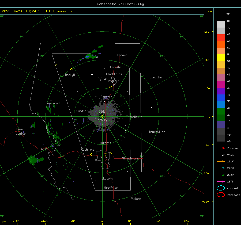This screenshot has width=241, height=225.
Task: Click the dBZ legend heading
Action: point(227,14)
